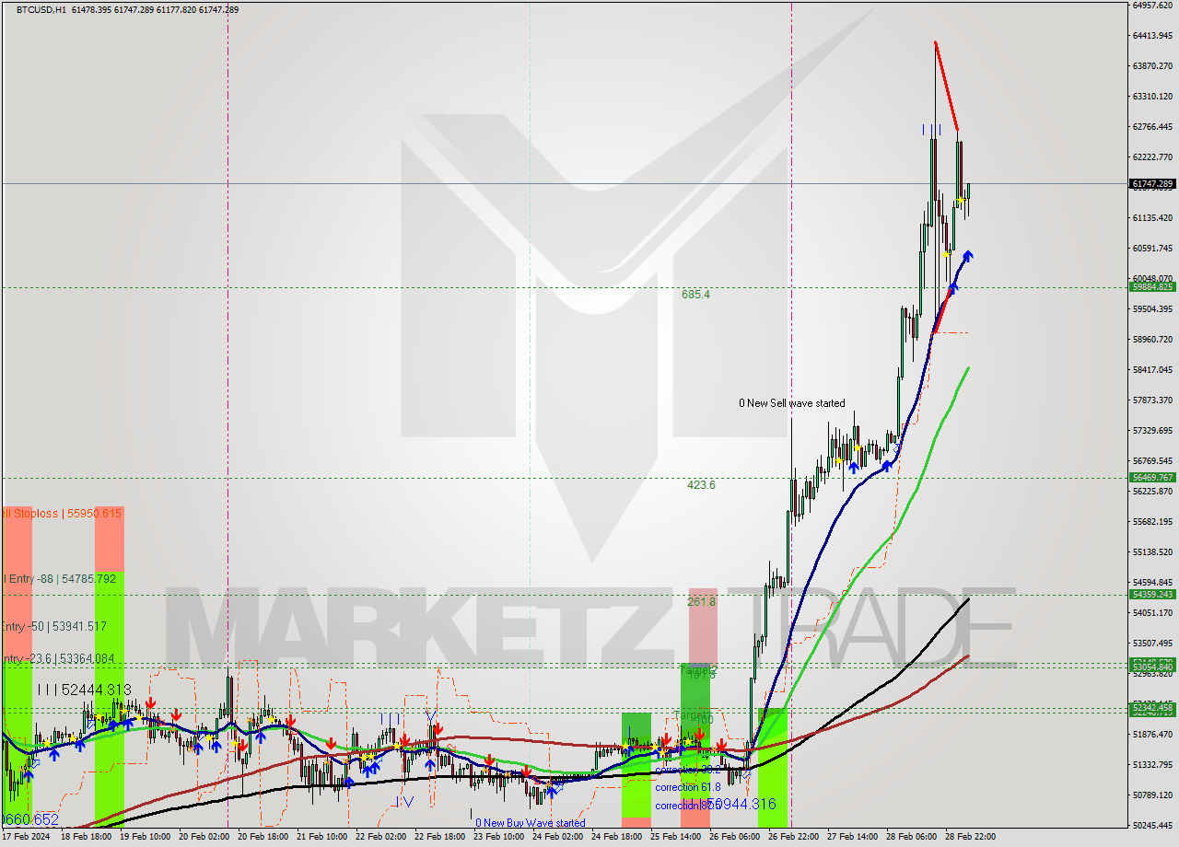Click price axis value 50789.120
Screen dimensions: 1179x847
point(1151,795)
